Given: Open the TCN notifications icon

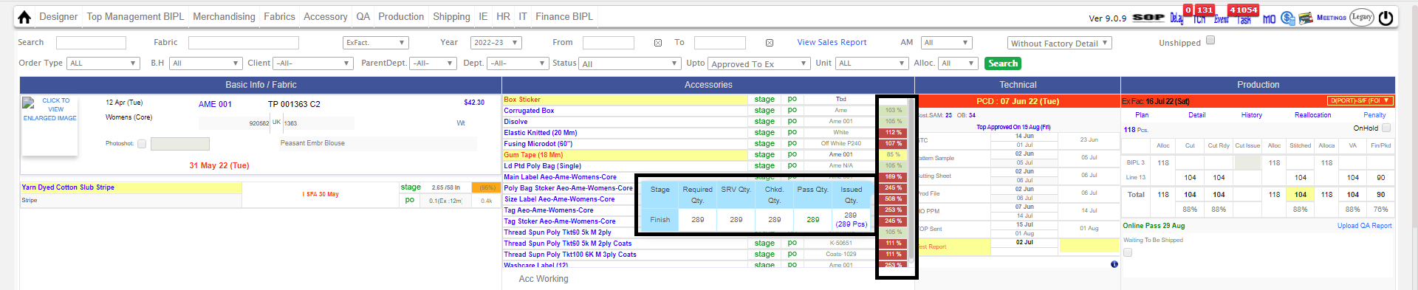Looking at the screenshot, I should point(1199,19).
